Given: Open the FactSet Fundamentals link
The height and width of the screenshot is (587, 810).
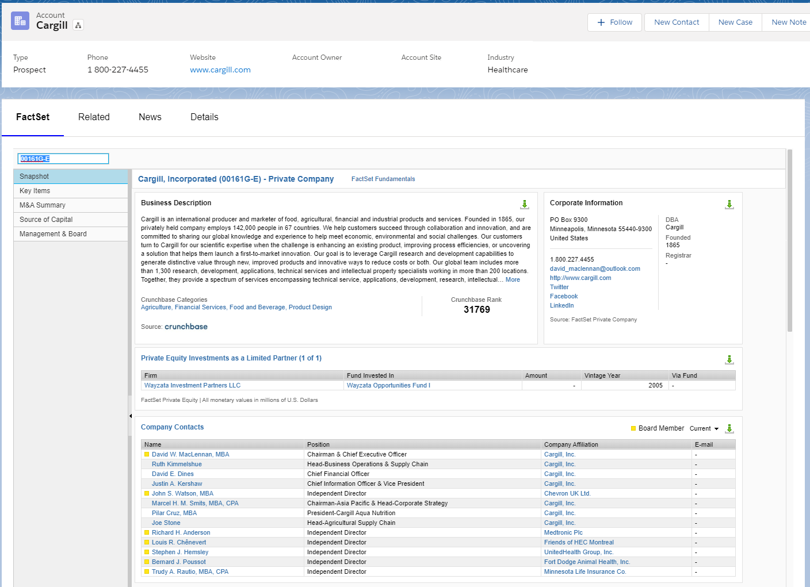Looking at the screenshot, I should [x=383, y=179].
